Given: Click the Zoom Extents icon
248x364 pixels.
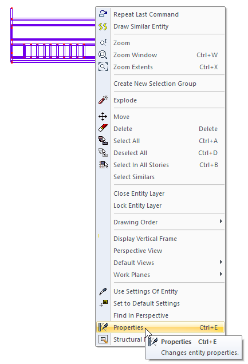Looking at the screenshot, I should click(103, 67).
